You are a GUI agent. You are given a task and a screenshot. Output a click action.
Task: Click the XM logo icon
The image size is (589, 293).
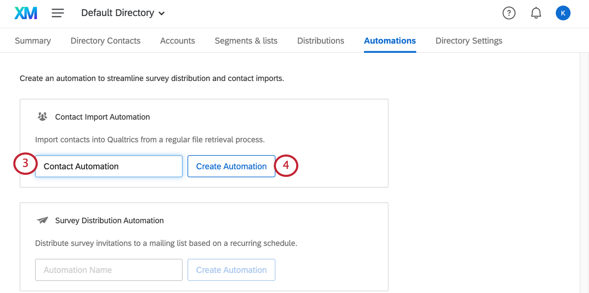(26, 13)
